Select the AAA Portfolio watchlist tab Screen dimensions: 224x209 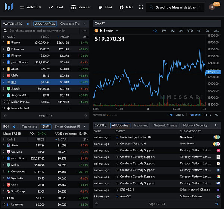pos(45,24)
